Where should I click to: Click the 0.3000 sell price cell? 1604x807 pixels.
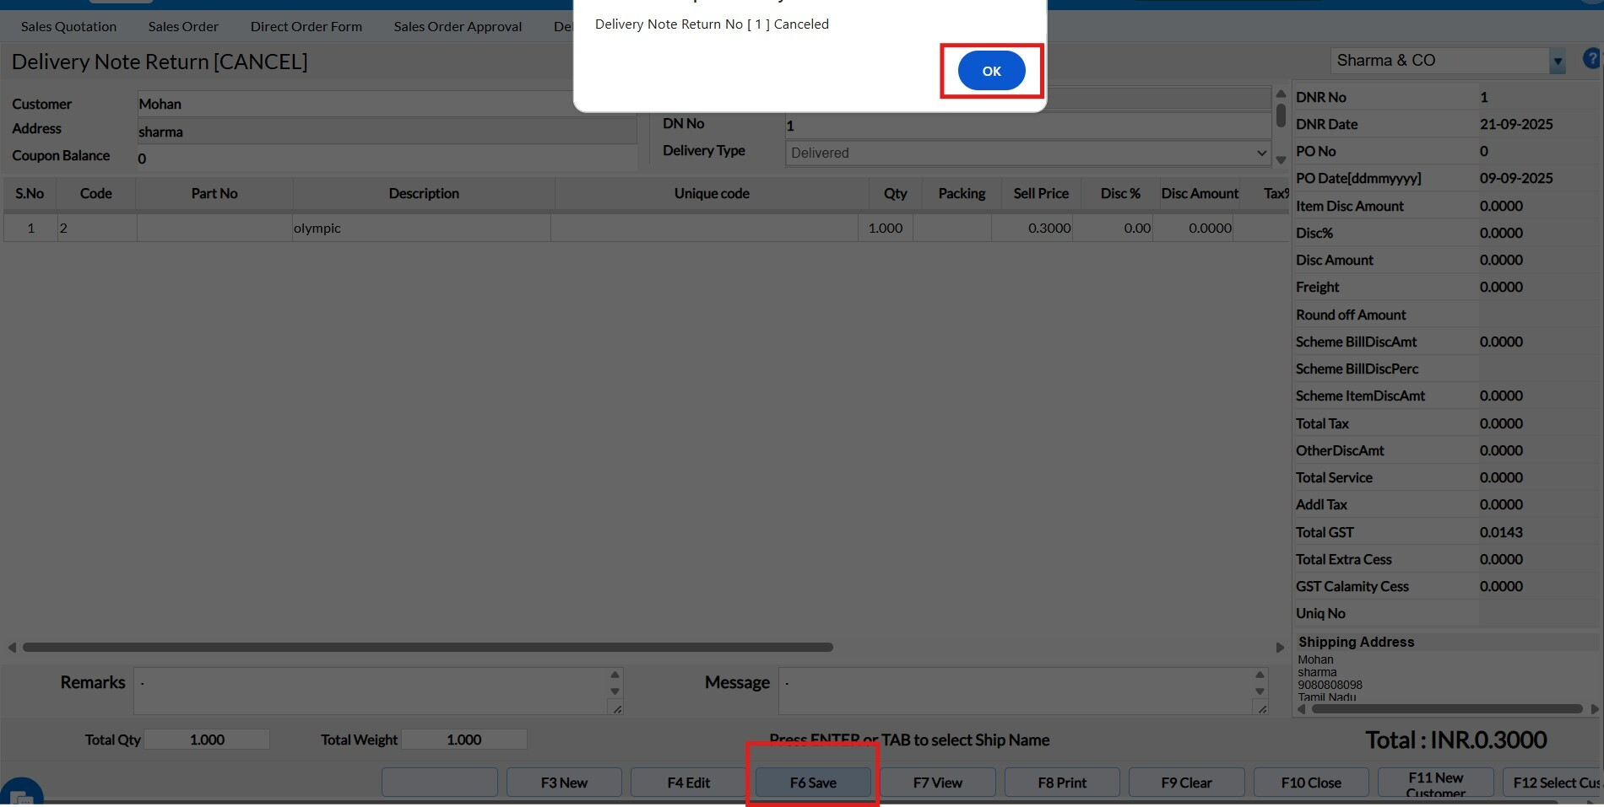click(x=1032, y=228)
